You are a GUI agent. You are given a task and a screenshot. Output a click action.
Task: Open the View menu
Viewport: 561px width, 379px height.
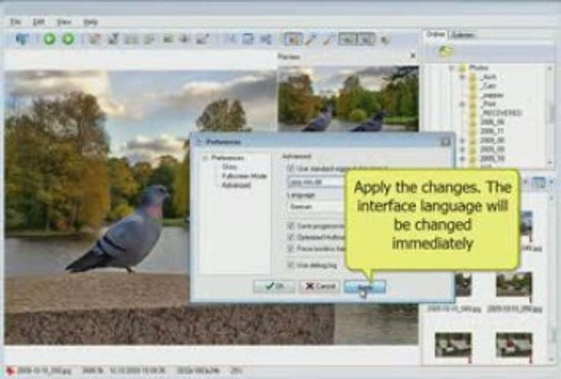tap(64, 22)
